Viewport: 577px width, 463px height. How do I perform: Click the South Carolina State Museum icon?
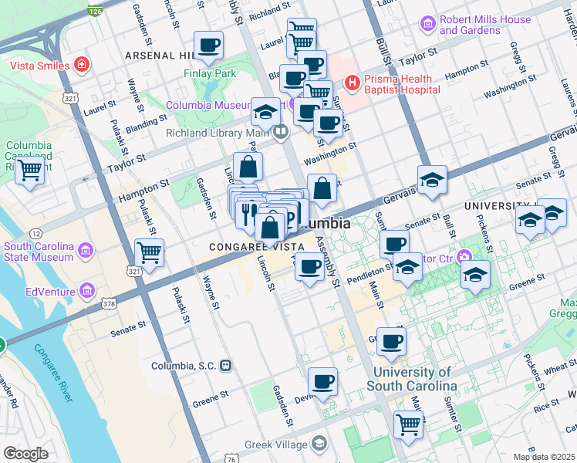[85, 251]
